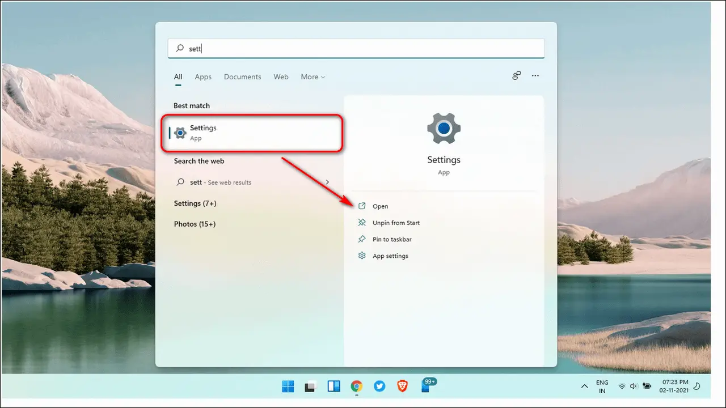Click the Pin to taskbar pin icon
Image resolution: width=726 pixels, height=408 pixels.
tap(362, 239)
